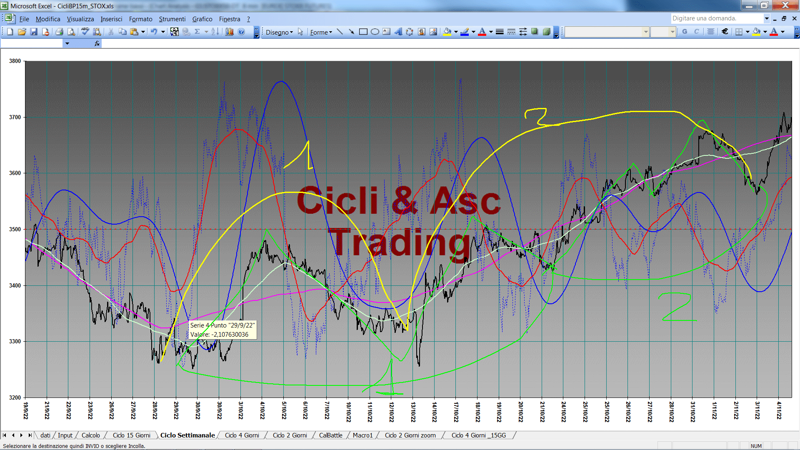Create a new blank workbook
Screen dimensions: 800x450
tap(10, 32)
